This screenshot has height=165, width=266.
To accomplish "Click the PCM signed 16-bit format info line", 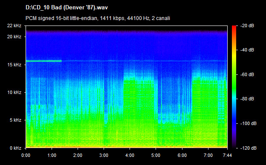I will tap(98, 18).
